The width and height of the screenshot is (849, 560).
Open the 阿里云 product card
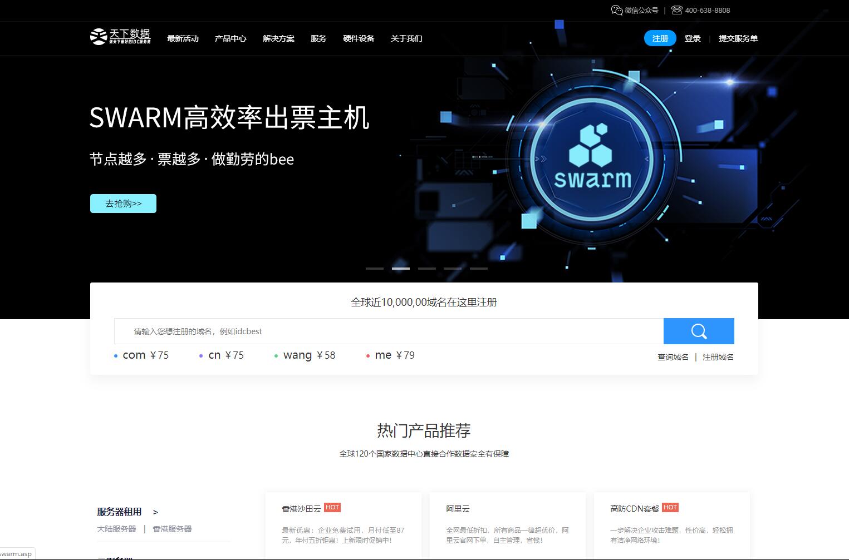tap(508, 526)
